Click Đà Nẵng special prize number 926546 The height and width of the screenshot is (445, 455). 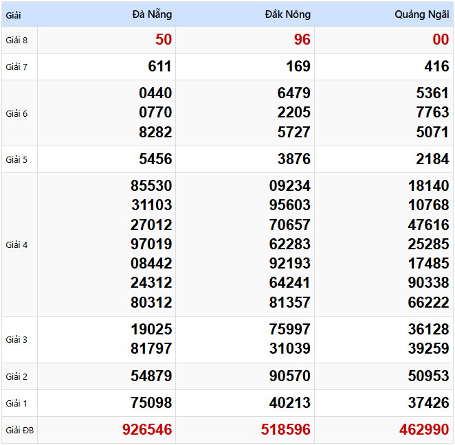(147, 430)
